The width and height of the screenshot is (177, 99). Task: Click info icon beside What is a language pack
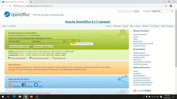pyautogui.click(x=9, y=58)
